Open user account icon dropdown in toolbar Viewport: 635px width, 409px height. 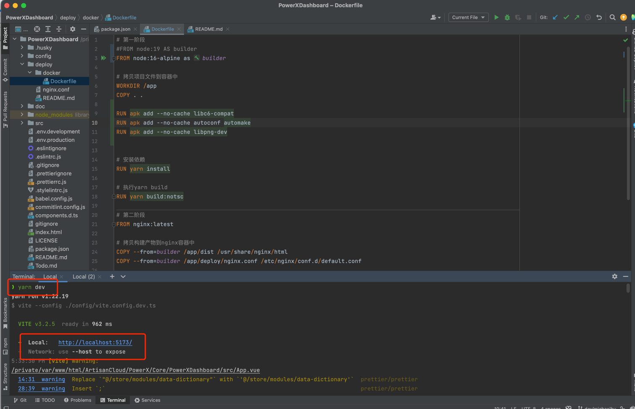[x=436, y=18]
